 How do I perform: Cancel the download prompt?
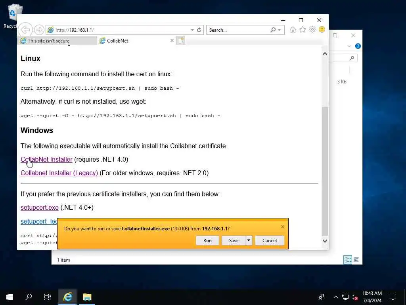point(270,240)
